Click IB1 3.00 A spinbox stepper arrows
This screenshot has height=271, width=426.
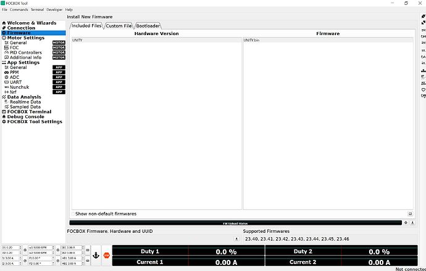83,248
